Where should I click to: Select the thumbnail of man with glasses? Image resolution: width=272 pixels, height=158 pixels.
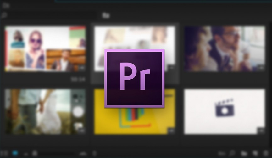tap(225, 48)
